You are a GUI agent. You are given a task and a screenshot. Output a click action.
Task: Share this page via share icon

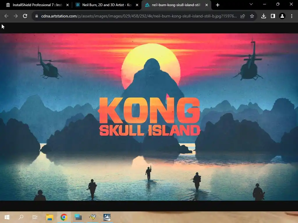point(242,16)
